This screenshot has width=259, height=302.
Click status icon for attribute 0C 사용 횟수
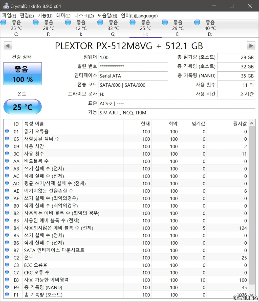coord(7,153)
